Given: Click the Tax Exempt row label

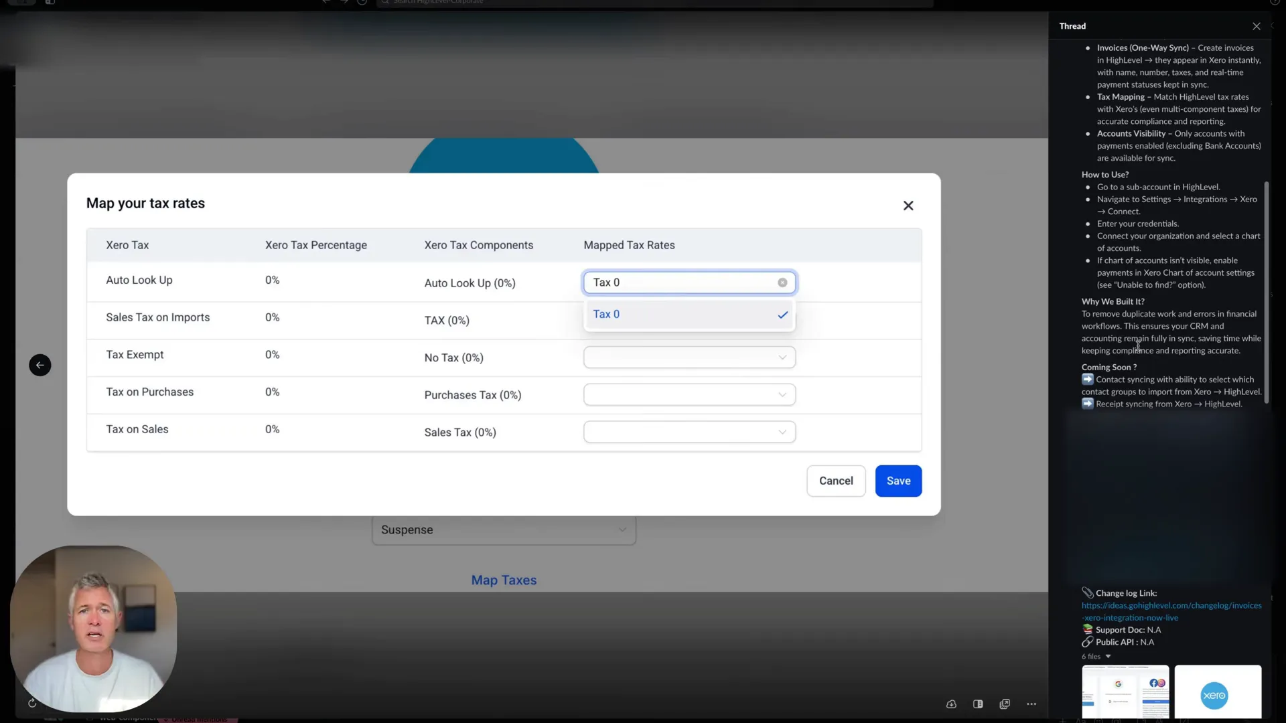Looking at the screenshot, I should pos(135,355).
